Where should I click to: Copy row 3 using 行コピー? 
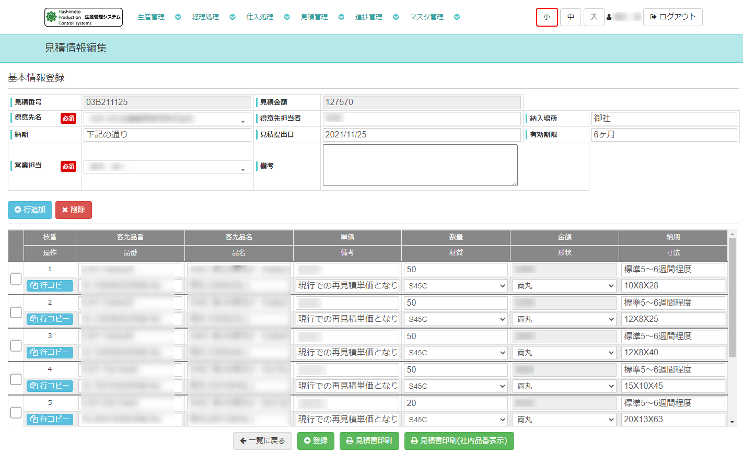pos(50,353)
